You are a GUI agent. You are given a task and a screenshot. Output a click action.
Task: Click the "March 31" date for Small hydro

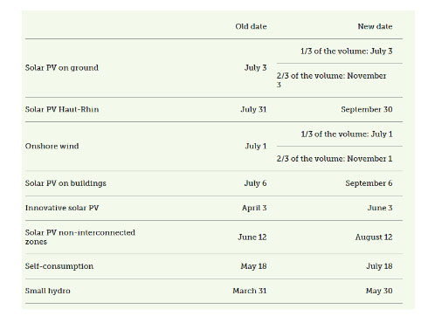(x=250, y=291)
